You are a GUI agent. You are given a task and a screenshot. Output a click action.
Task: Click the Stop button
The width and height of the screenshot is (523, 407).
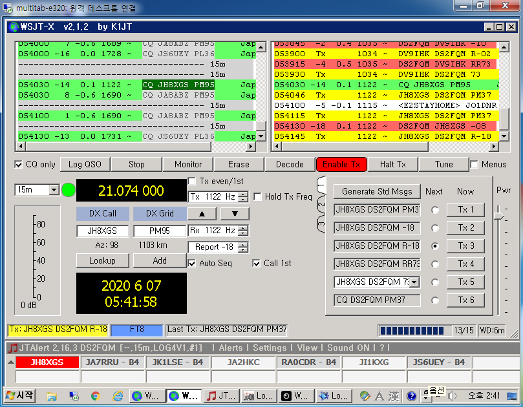pos(136,164)
